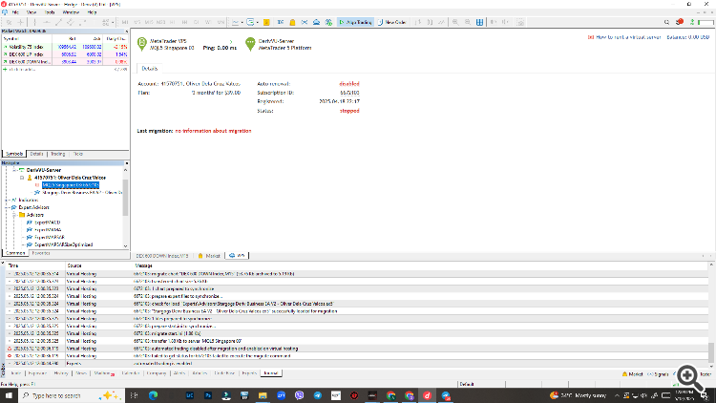Screen dimensions: 716x403
Task: Select H1 timeframe
Action: click(x=173, y=22)
